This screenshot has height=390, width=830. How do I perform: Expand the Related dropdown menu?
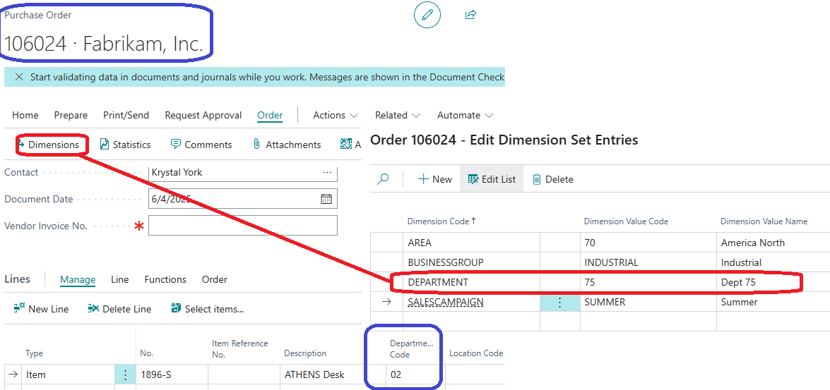(x=398, y=115)
